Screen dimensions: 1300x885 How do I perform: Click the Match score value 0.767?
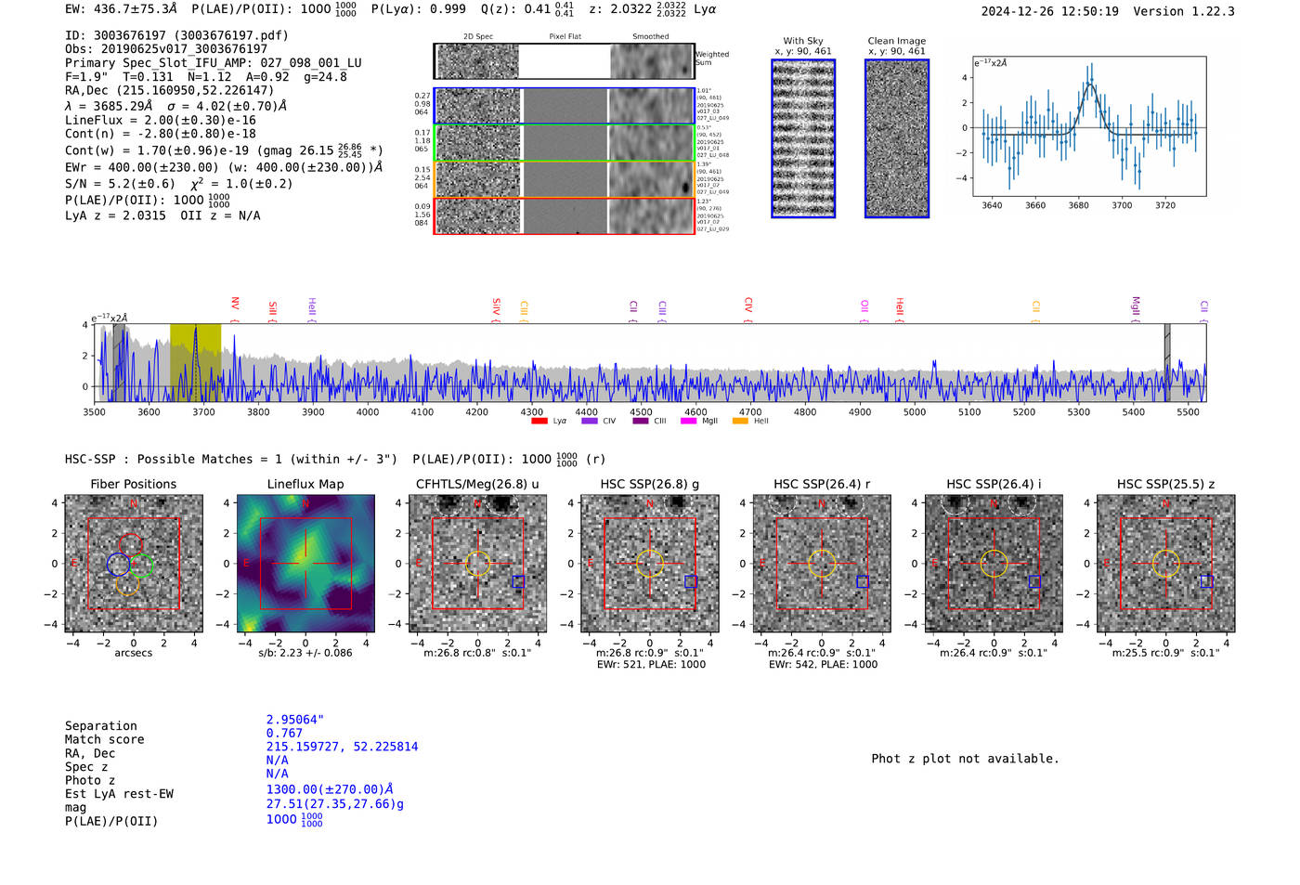(284, 733)
